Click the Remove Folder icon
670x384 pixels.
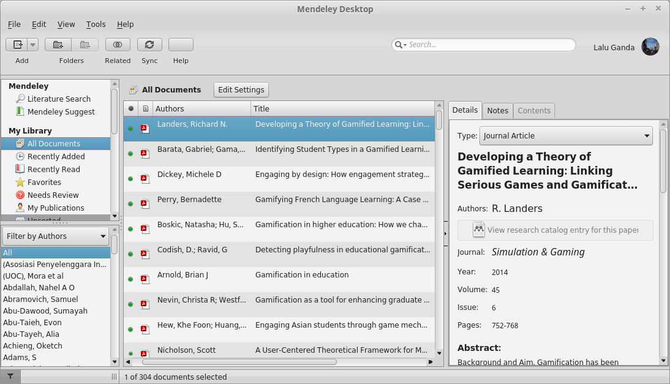85,44
